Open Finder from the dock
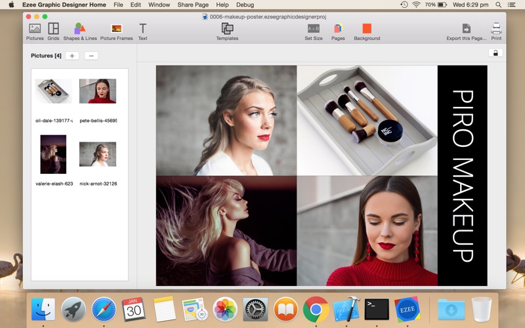This screenshot has height=328, width=525. 43,309
